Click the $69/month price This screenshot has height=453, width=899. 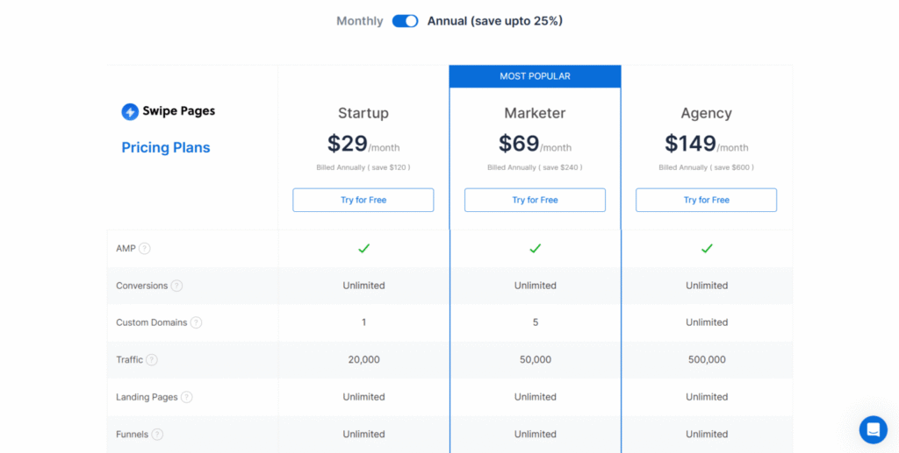tap(535, 144)
